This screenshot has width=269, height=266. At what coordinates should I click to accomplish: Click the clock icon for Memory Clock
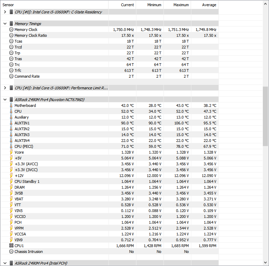[11, 30]
